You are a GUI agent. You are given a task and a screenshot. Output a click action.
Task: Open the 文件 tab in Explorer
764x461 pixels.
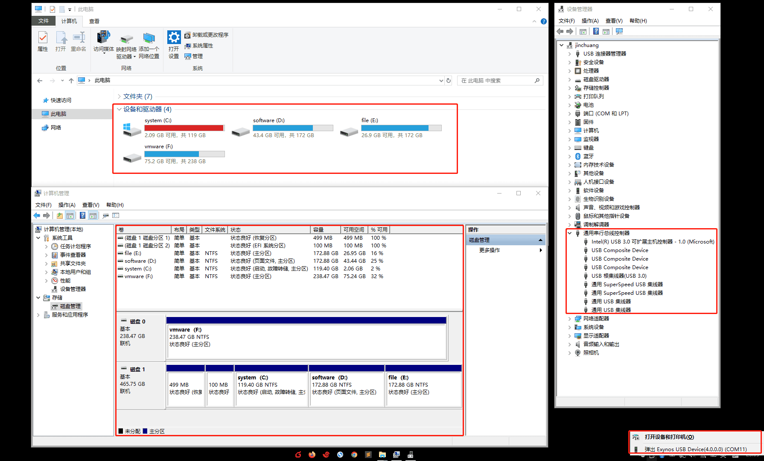pyautogui.click(x=44, y=21)
